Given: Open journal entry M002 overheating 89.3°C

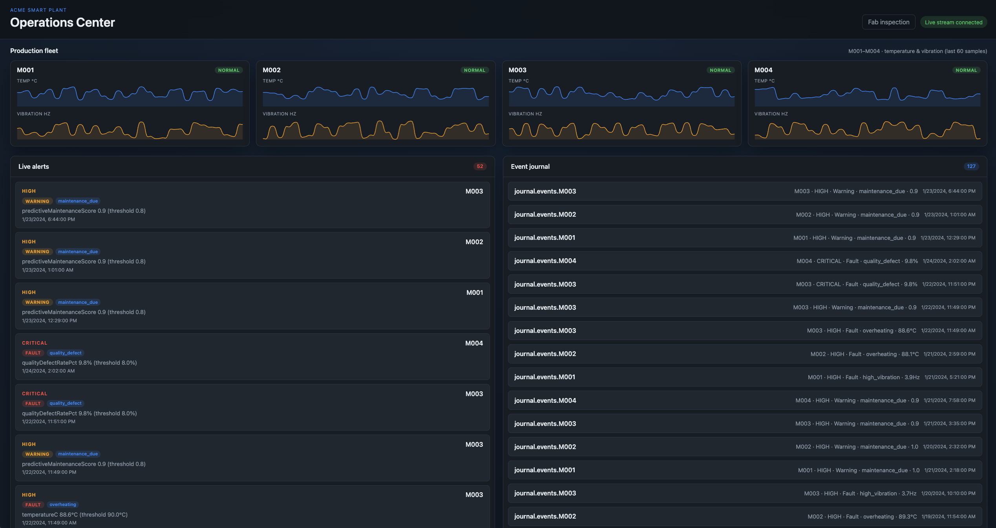Looking at the screenshot, I should coord(745,517).
